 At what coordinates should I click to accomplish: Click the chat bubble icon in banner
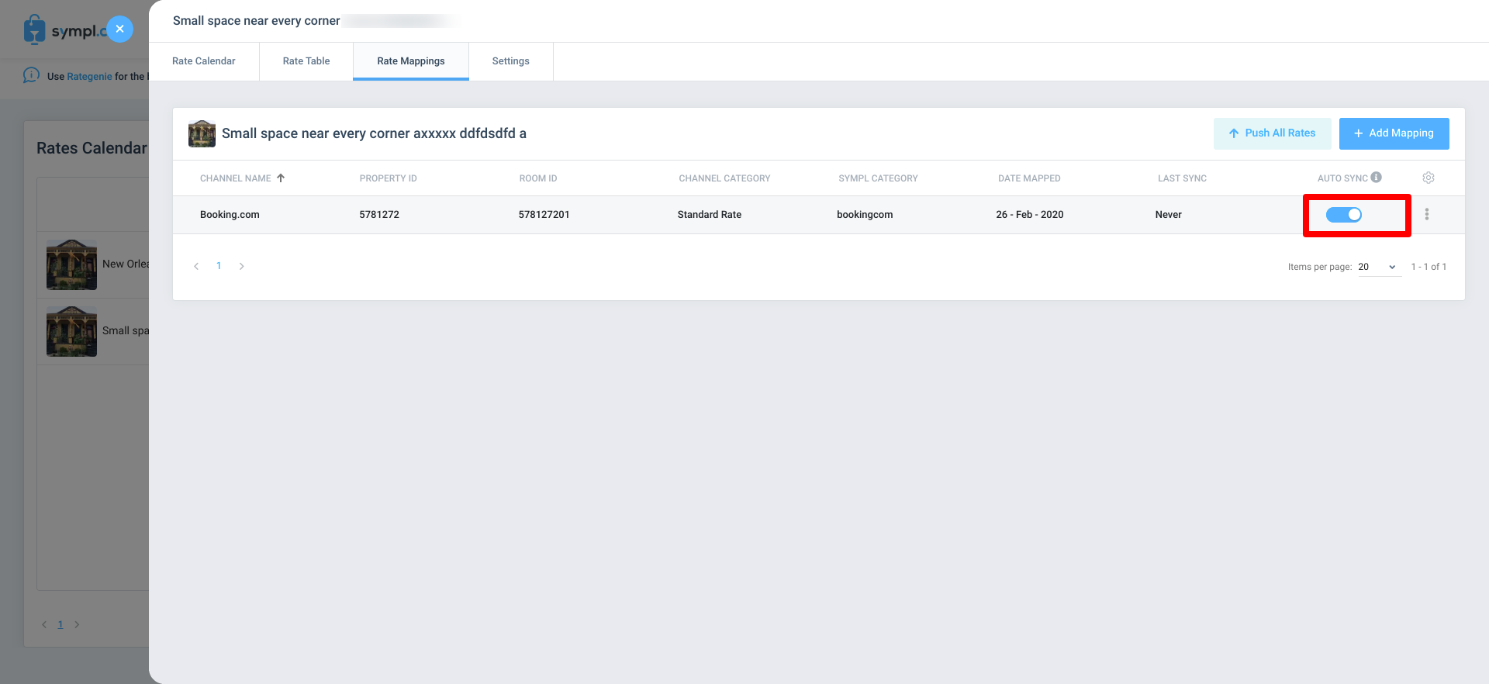[x=31, y=75]
